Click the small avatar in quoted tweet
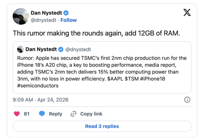The height and width of the screenshot is (140, 202). 20,50
